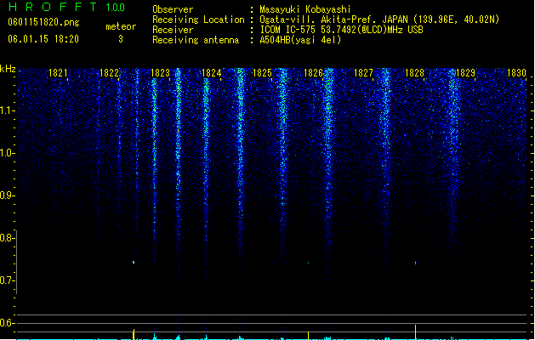
Task: Click the meteor count value 3
Action: [121, 39]
